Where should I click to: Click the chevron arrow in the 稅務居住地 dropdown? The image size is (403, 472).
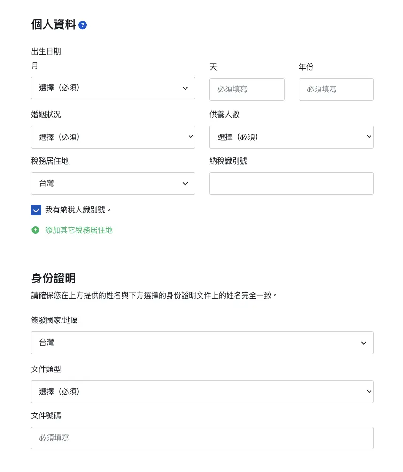(185, 183)
